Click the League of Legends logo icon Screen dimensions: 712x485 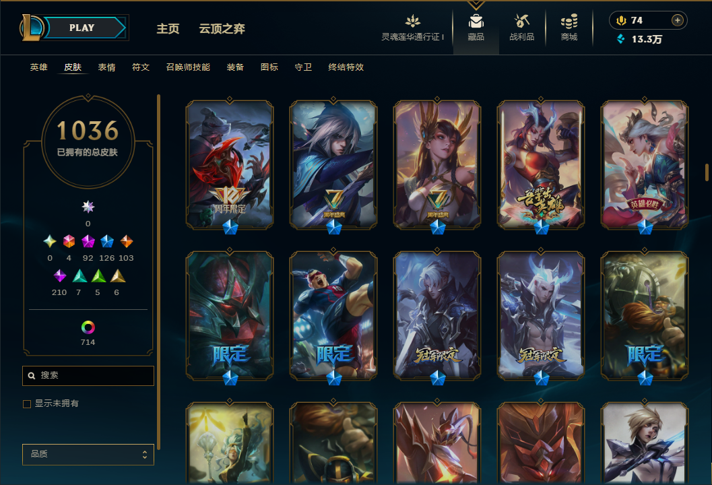pos(31,27)
